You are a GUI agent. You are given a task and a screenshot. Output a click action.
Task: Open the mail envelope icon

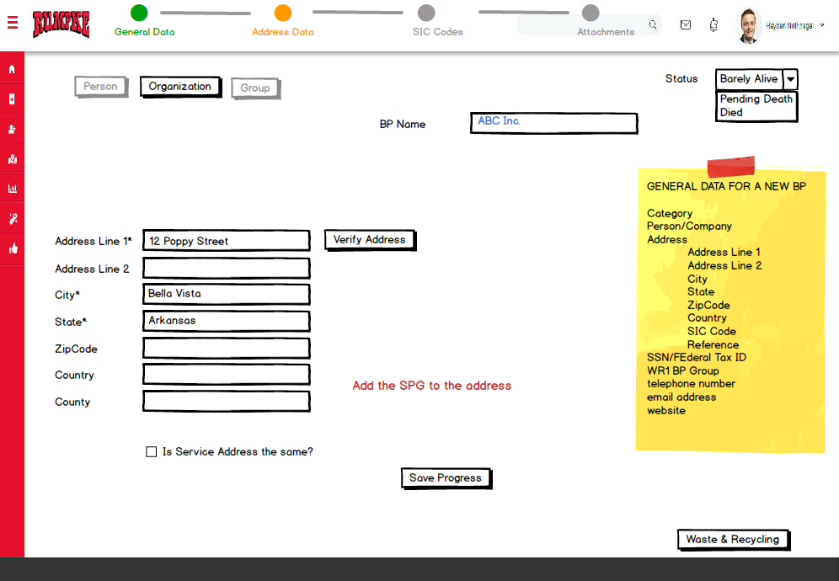tap(686, 24)
